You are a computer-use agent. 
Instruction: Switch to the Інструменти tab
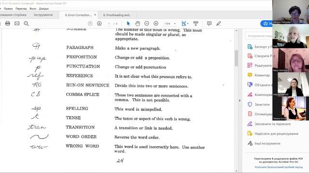pos(43,15)
